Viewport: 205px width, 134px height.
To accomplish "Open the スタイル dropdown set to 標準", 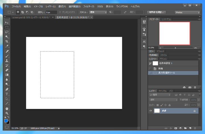I will (98, 12).
